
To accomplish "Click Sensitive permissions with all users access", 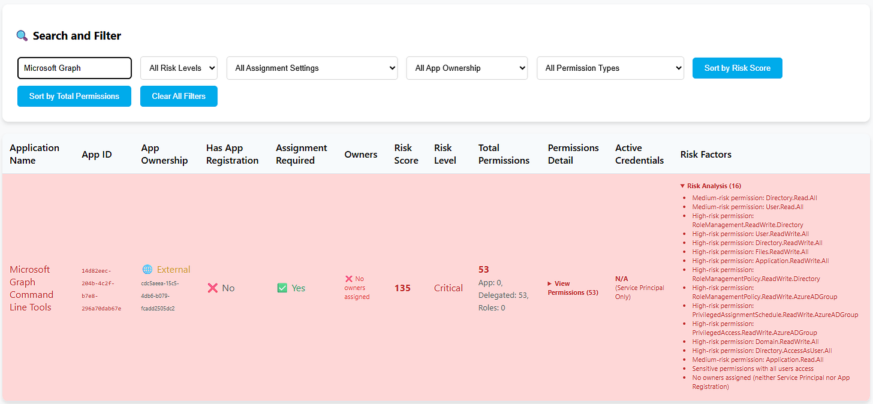I will (752, 369).
